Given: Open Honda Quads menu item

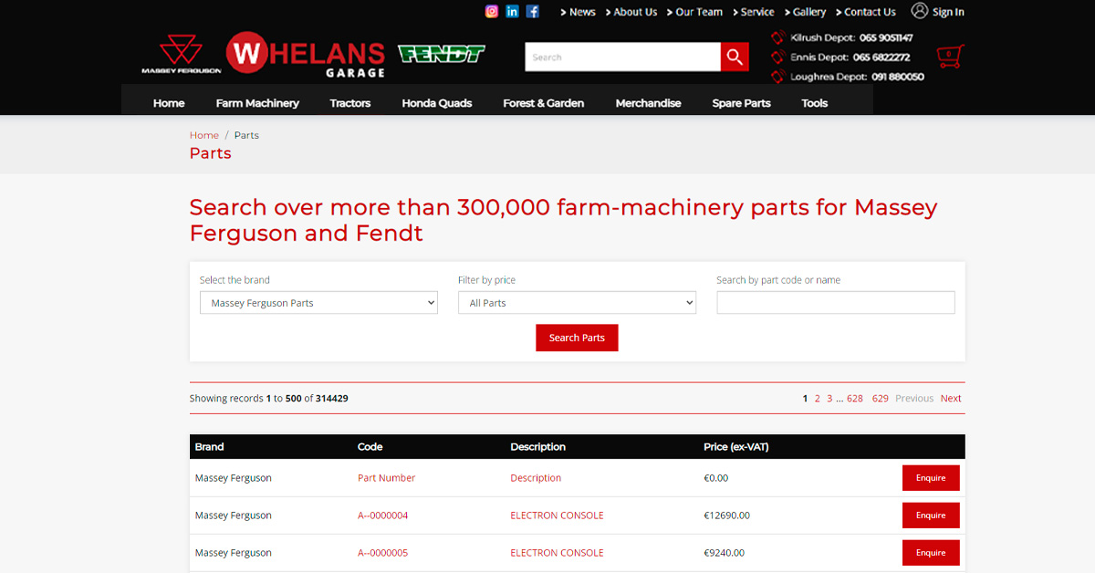Looking at the screenshot, I should click(x=437, y=103).
